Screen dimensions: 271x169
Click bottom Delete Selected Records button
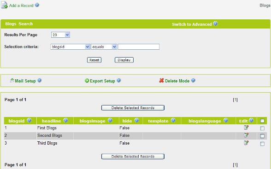pos(133,157)
